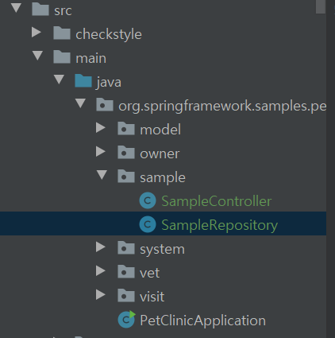The width and height of the screenshot is (335, 338).
Task: Click the checkstyle folder icon
Action: click(x=62, y=33)
